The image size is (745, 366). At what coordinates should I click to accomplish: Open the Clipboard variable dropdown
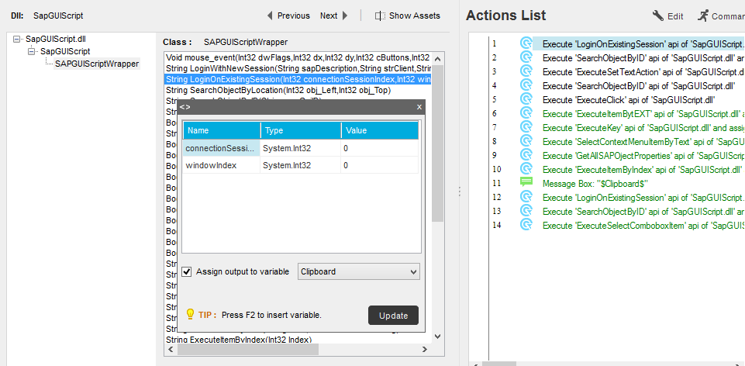[412, 271]
